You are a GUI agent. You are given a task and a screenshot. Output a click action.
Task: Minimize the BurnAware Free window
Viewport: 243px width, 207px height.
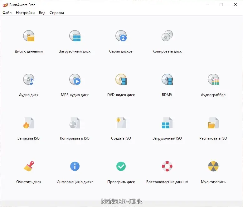tap(207, 5)
